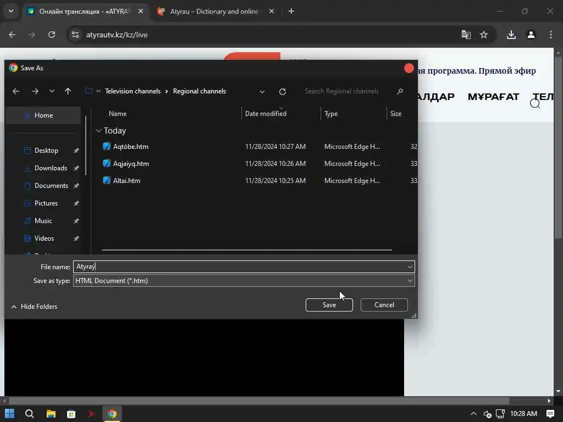Open Desktop in the navigation pane

click(x=46, y=151)
